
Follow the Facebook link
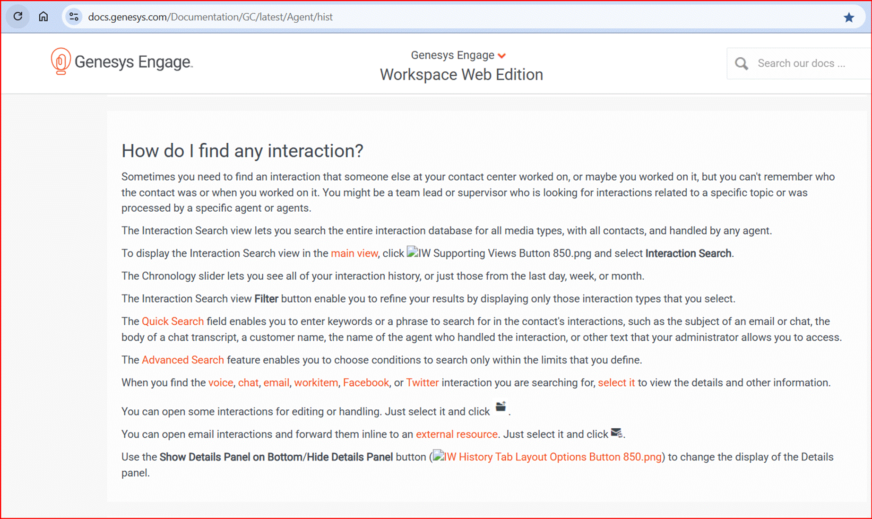(366, 383)
